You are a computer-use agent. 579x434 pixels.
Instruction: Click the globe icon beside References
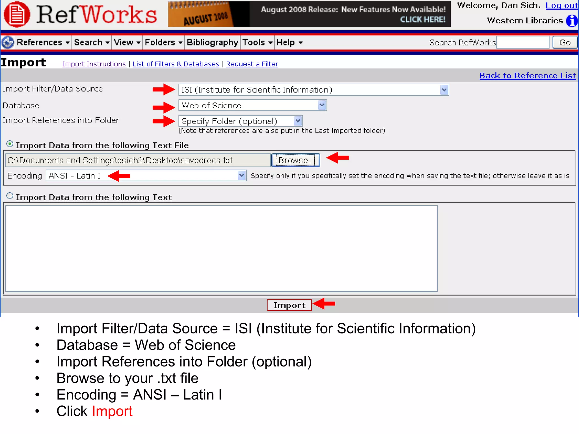point(8,42)
